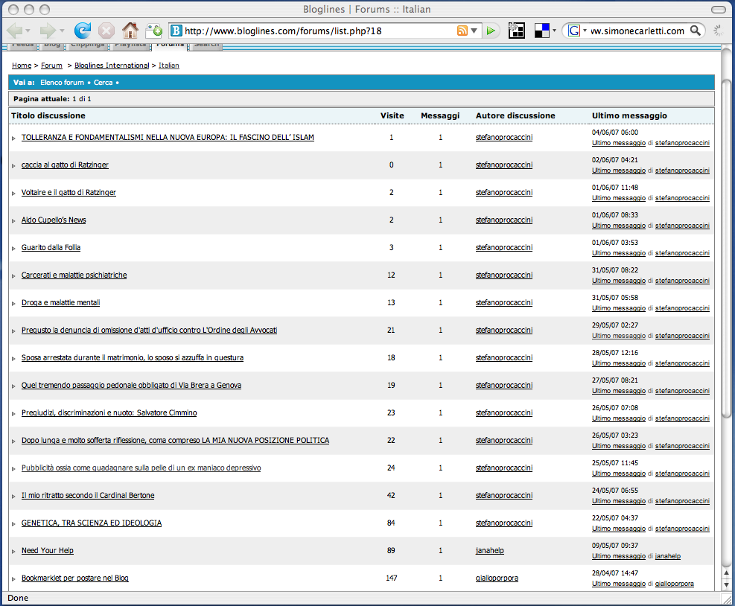
Task: Open the topic 'Quel tremendo passaggio pedonale'
Action: tap(131, 385)
